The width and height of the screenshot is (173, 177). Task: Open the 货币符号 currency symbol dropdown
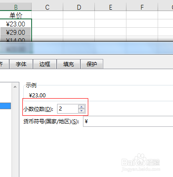point(128,122)
